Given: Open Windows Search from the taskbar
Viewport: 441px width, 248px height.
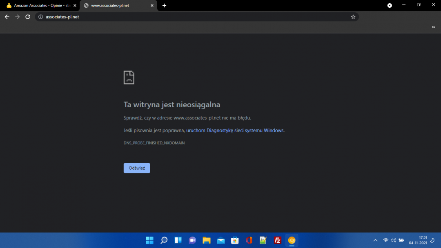Looking at the screenshot, I should click(x=164, y=240).
